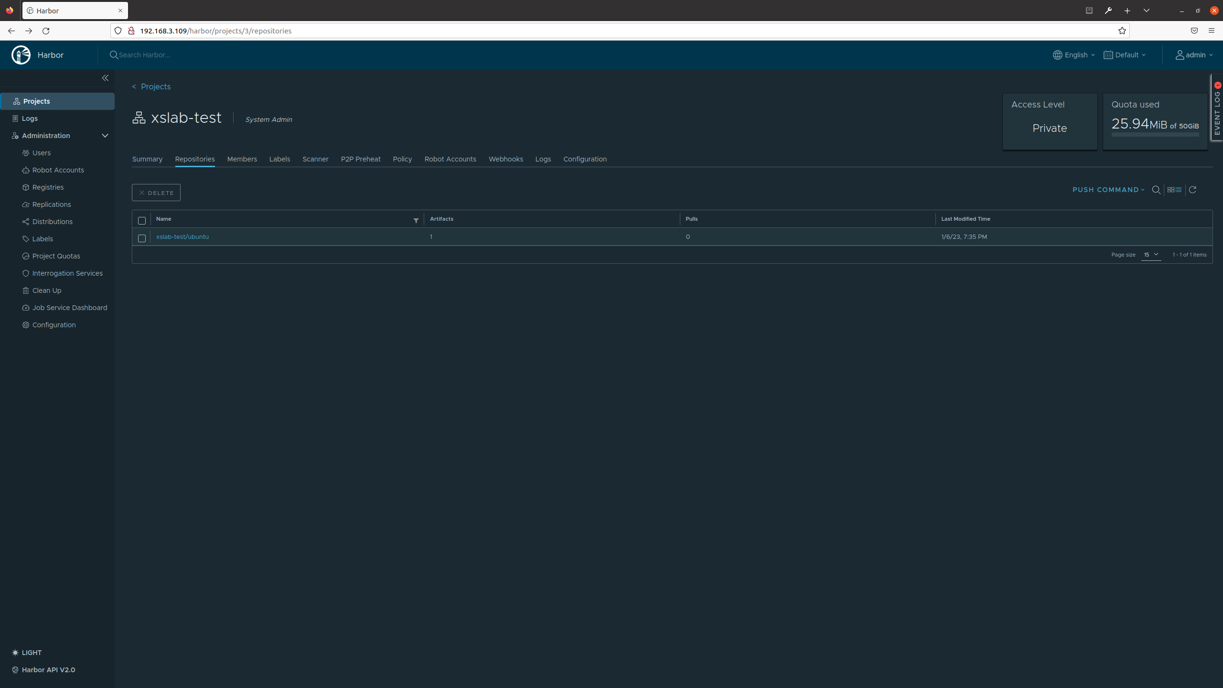Open the Default date format dropdown

click(x=1125, y=55)
